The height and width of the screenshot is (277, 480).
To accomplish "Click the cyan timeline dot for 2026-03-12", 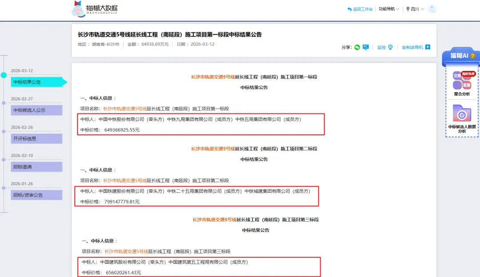I will click(x=4, y=75).
